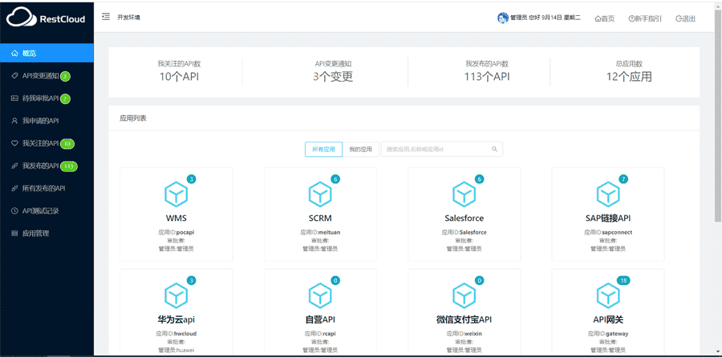The width and height of the screenshot is (722, 357).
Task: Click the RestCloud logo
Action: (x=46, y=18)
